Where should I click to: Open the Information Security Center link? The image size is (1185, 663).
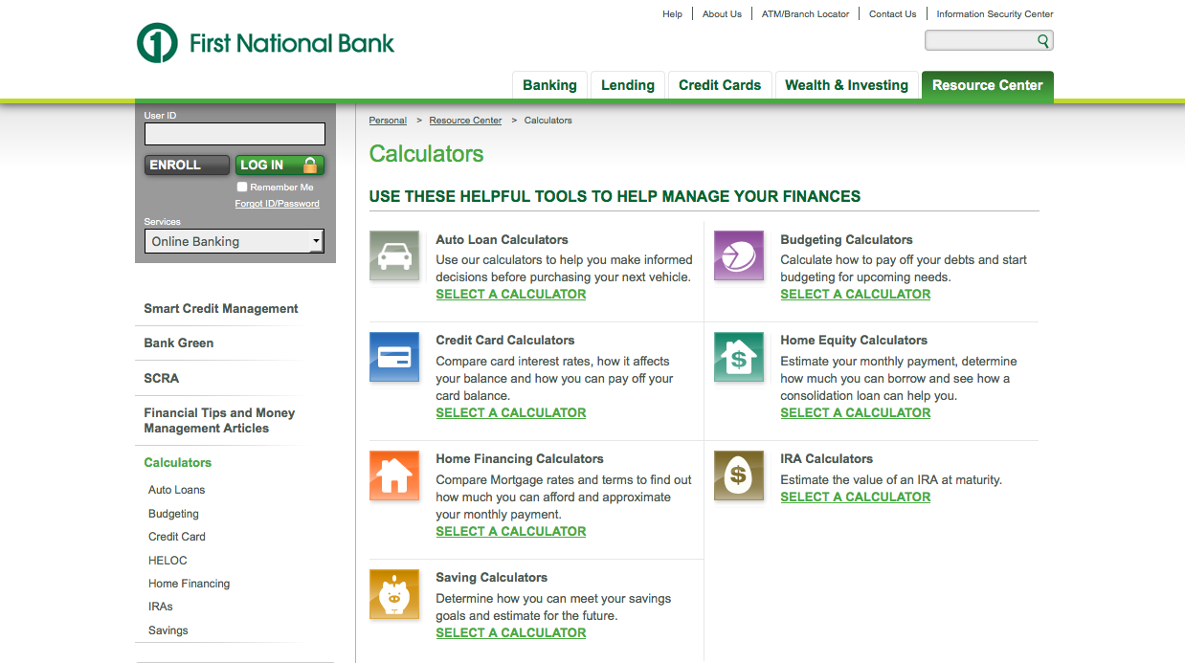(x=995, y=14)
